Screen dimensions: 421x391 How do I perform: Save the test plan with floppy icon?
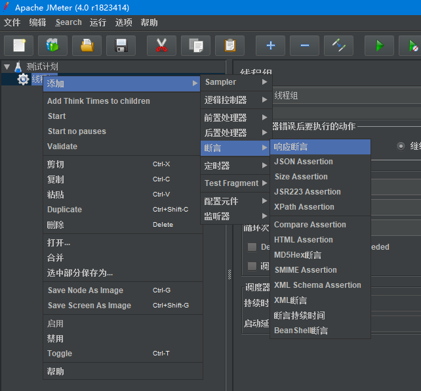pos(121,45)
